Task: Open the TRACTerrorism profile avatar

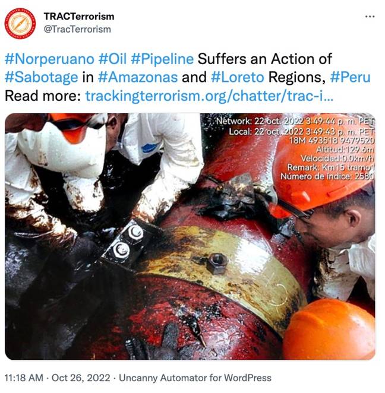Action: [20, 23]
